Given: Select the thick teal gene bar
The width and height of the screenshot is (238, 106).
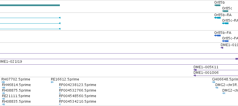Looking at the screenshot, I should tap(30, 5).
